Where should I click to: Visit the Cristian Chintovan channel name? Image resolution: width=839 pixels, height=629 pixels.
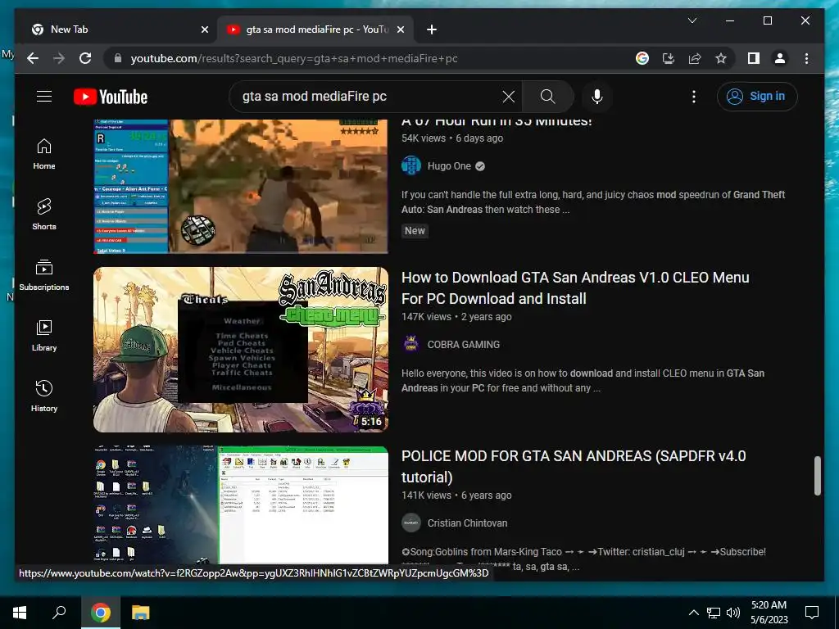tap(467, 523)
